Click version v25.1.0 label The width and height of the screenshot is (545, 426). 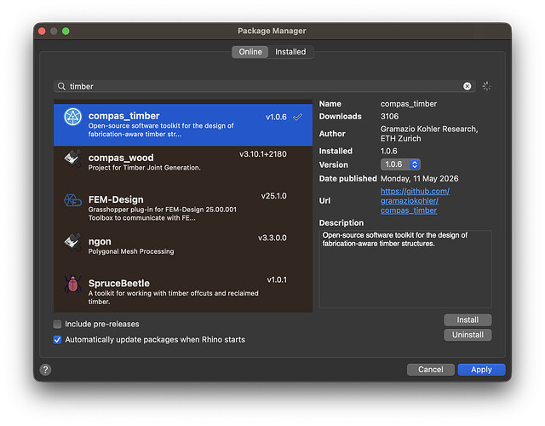[x=274, y=196]
